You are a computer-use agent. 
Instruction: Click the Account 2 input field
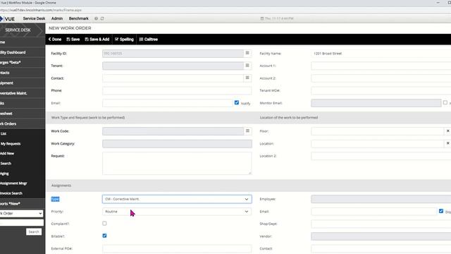click(x=381, y=78)
